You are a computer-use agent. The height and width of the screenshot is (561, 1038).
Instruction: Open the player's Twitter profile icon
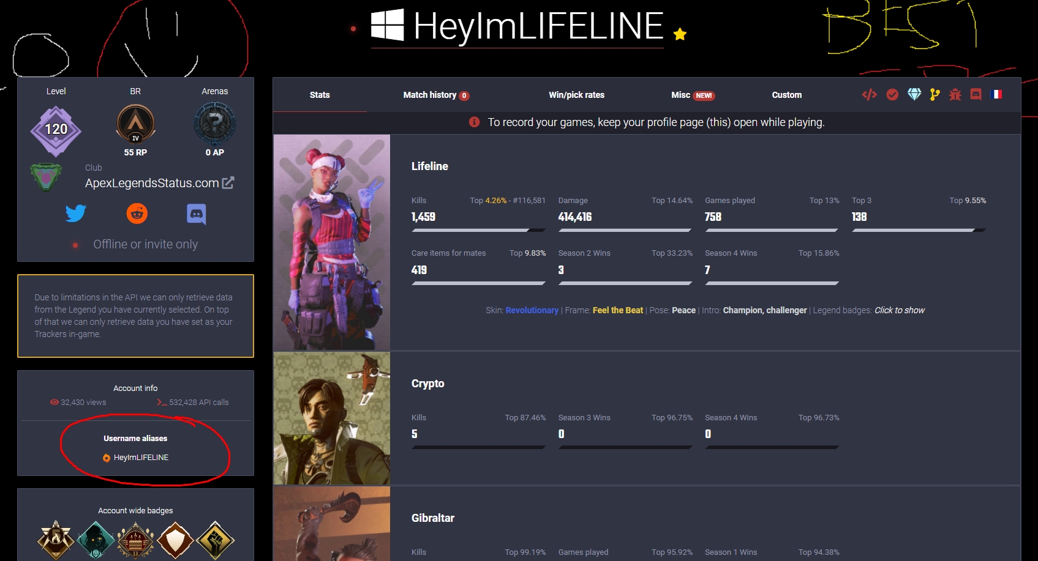click(76, 214)
